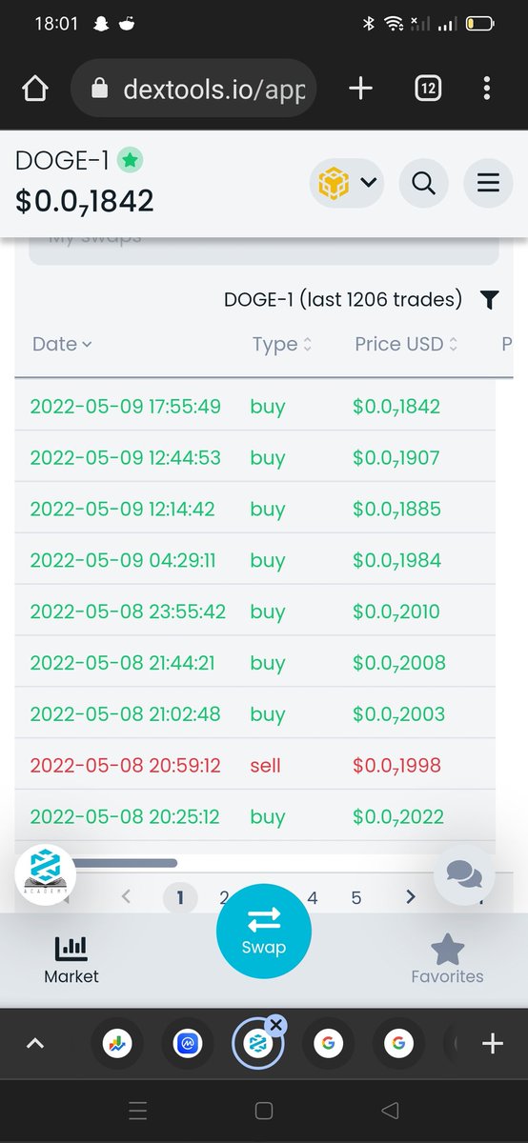Image resolution: width=528 pixels, height=1143 pixels.
Task: Sort by Price USD column
Action: [406, 344]
